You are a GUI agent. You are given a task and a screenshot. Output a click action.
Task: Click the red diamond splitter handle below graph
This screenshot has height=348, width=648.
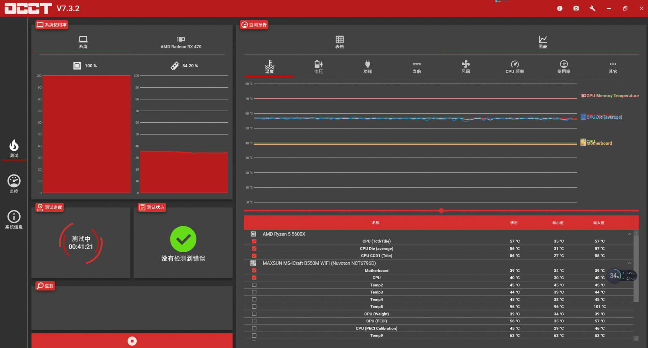click(x=441, y=211)
